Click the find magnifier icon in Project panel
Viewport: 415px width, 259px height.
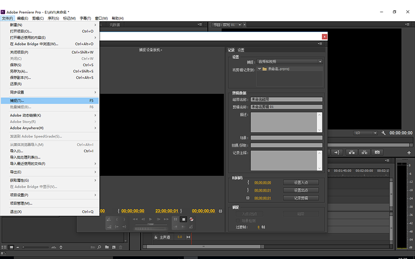(99, 247)
